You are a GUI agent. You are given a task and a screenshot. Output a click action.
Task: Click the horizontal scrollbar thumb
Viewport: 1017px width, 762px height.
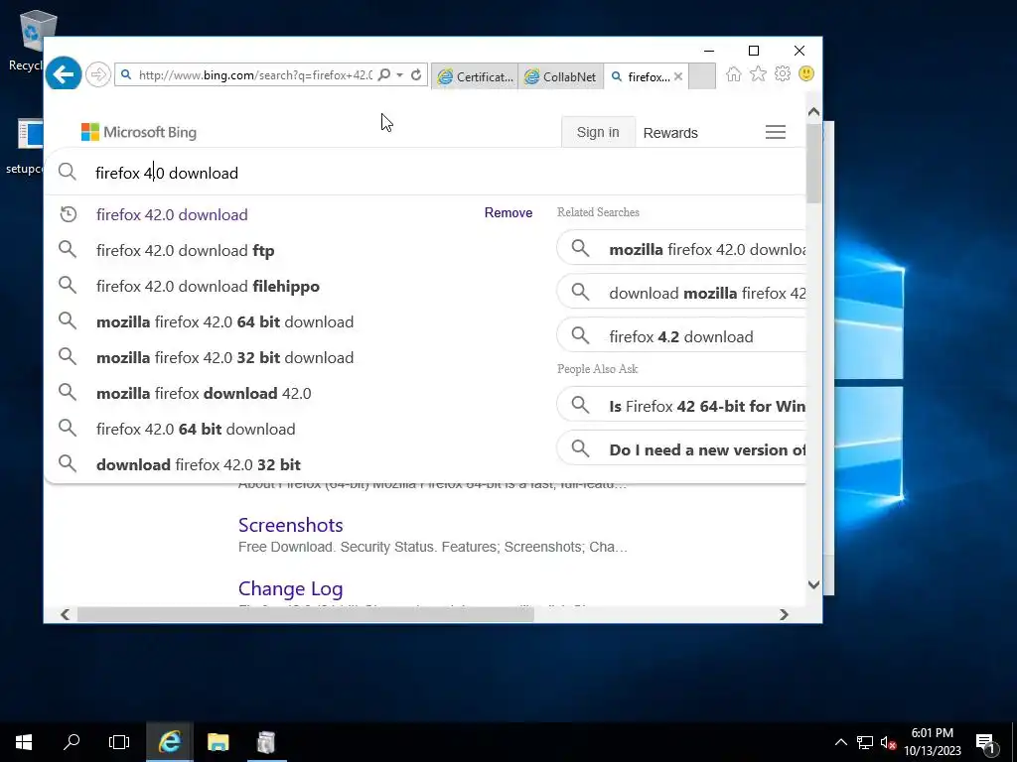[x=306, y=614]
